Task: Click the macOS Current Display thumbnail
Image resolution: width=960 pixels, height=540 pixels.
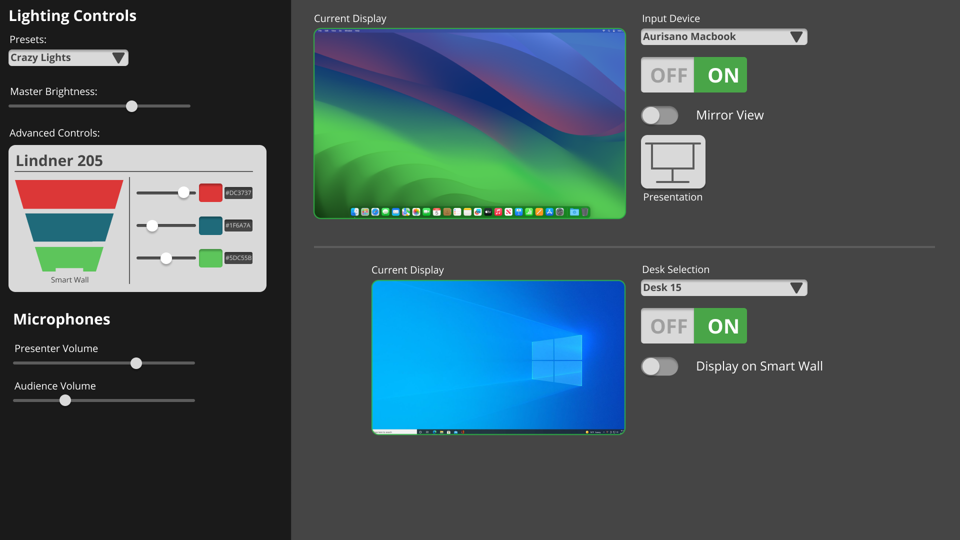Action: tap(469, 123)
